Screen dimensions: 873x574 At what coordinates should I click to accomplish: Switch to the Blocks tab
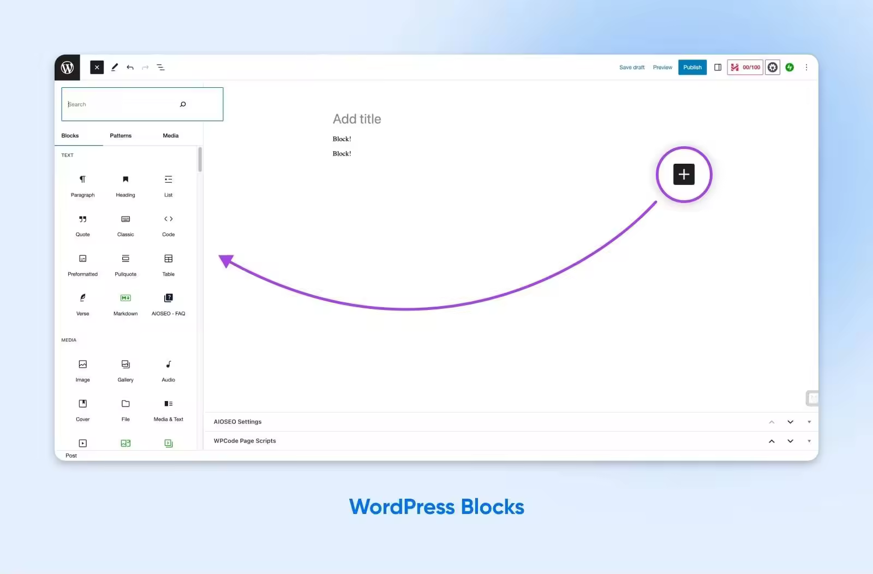click(70, 136)
